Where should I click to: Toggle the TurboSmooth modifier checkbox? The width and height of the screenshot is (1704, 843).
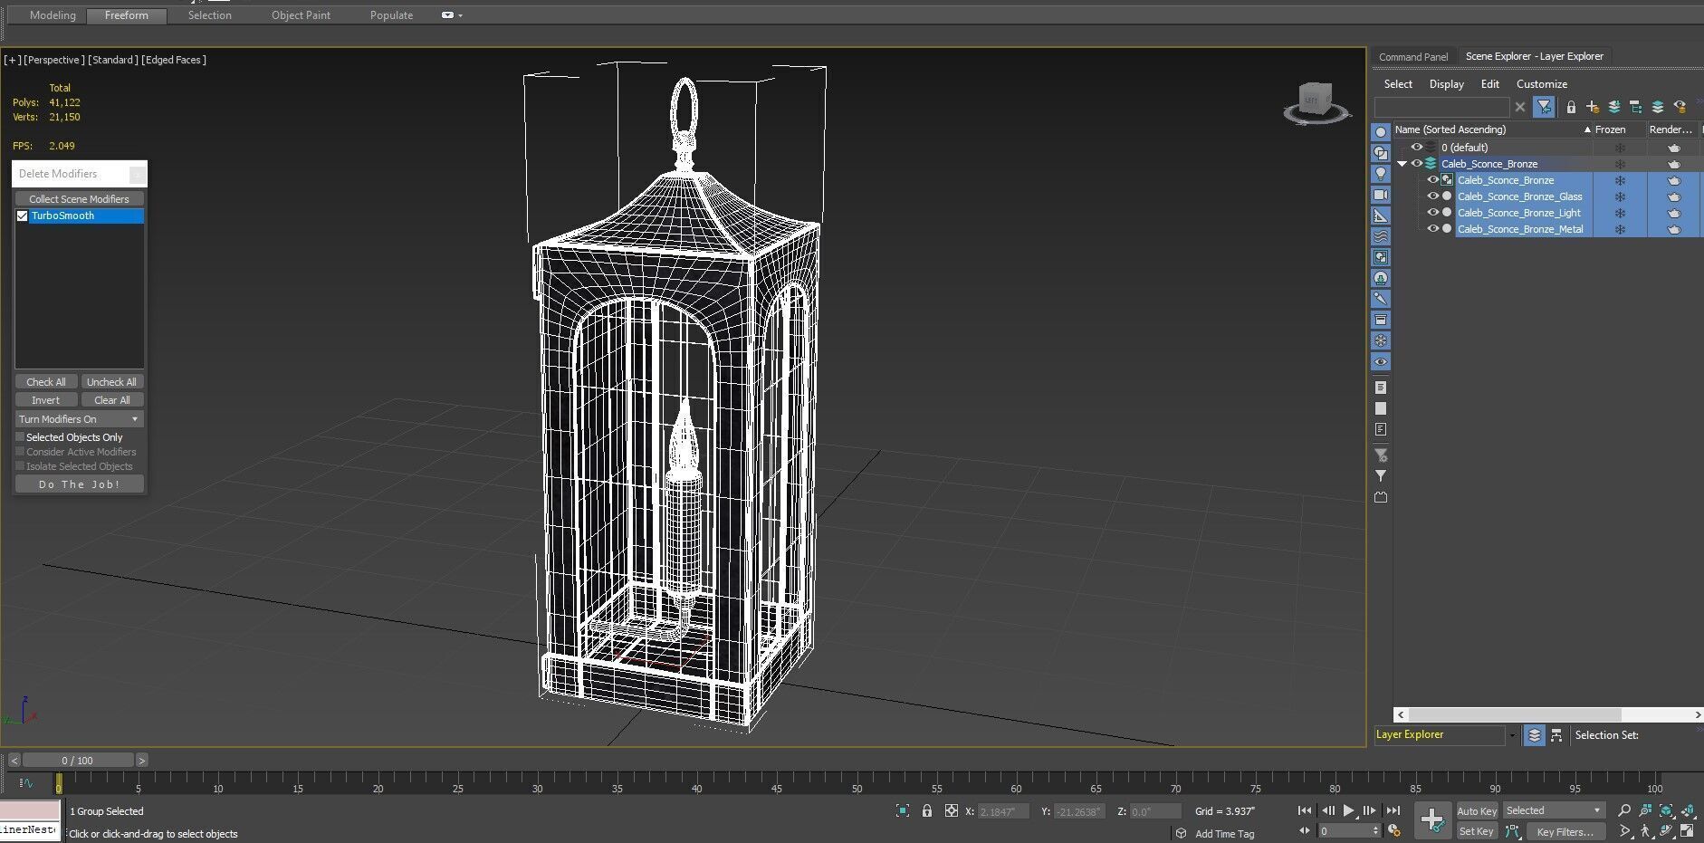23,216
